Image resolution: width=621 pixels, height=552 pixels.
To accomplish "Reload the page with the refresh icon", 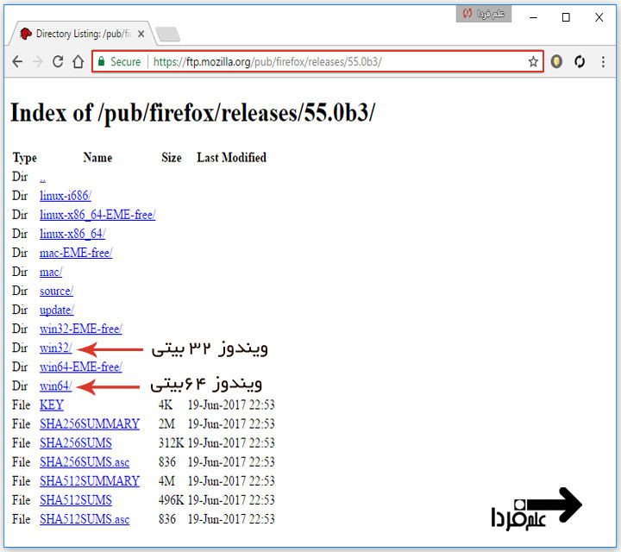I will [x=58, y=62].
